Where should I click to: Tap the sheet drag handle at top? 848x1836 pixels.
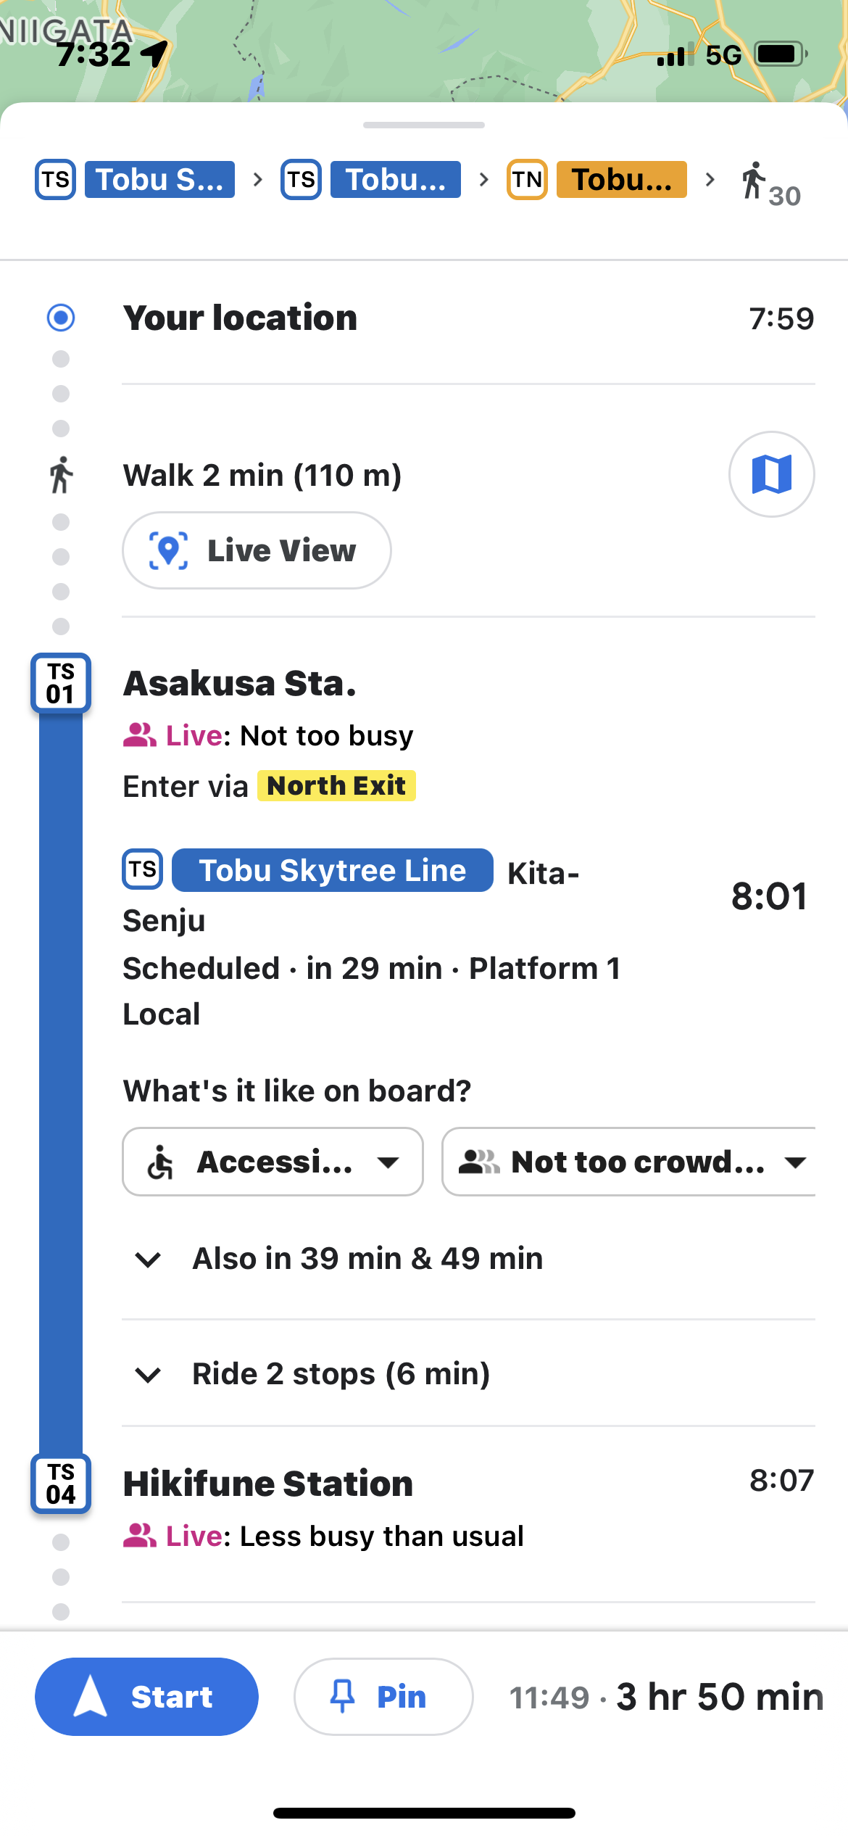tap(424, 125)
